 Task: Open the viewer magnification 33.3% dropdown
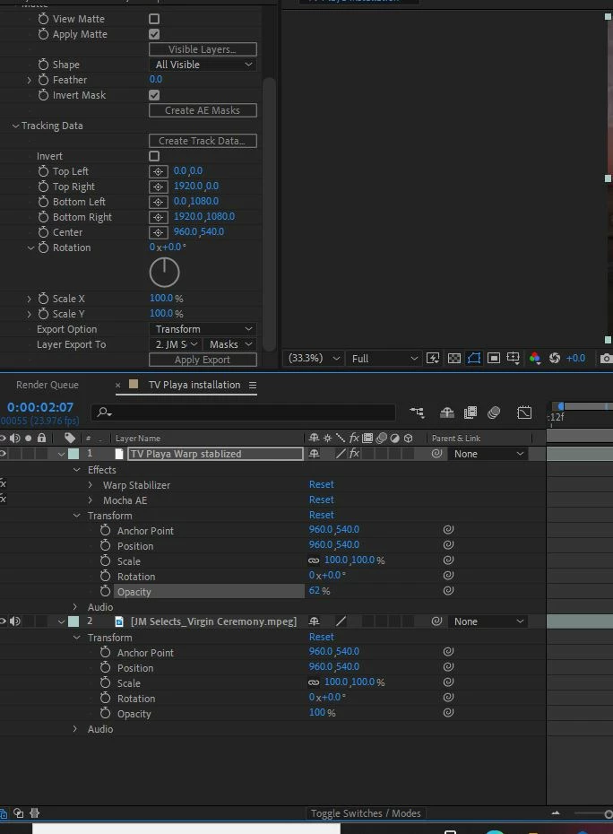tap(314, 359)
